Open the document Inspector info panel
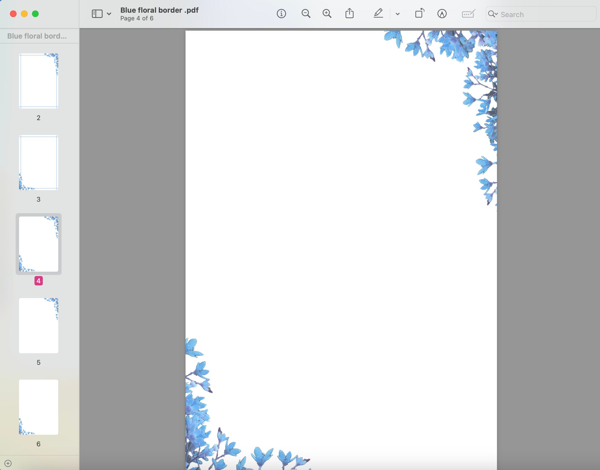The height and width of the screenshot is (470, 600). click(x=281, y=14)
